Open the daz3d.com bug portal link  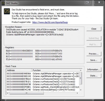[50, 22]
